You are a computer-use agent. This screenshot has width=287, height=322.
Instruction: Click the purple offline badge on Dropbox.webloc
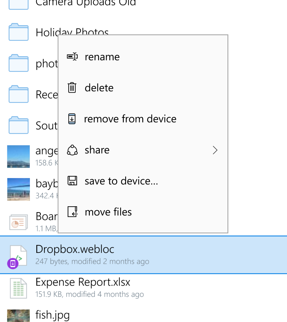13,263
